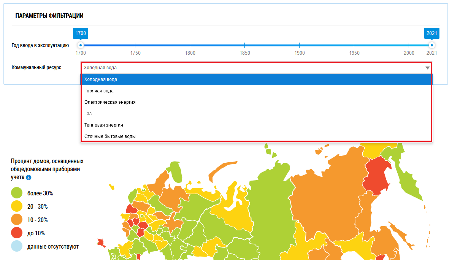
Task: Click the left slider handle at 1700
Action: 81,45
